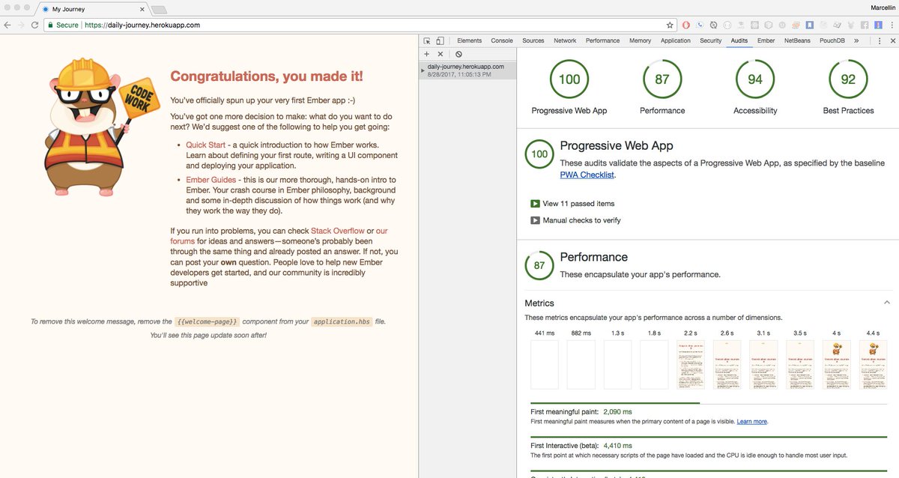Click the Facebook extension icon
The image size is (899, 478).
click(x=865, y=25)
